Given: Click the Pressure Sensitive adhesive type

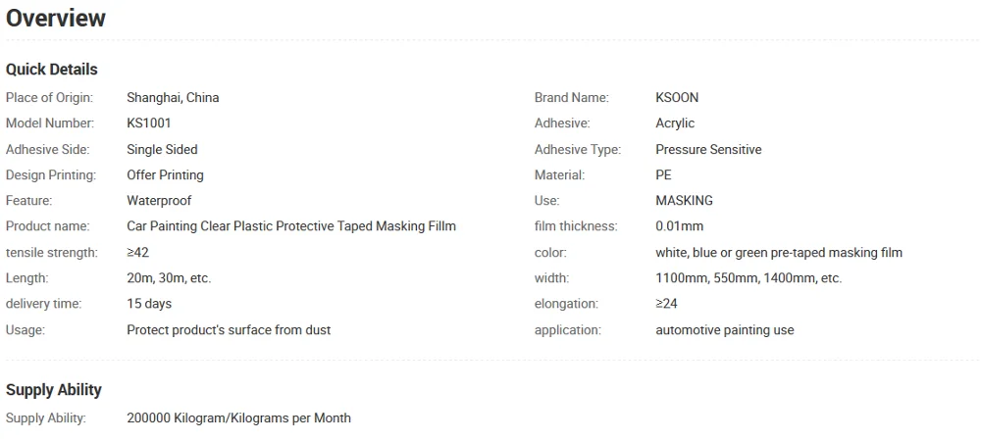Looking at the screenshot, I should coord(708,150).
